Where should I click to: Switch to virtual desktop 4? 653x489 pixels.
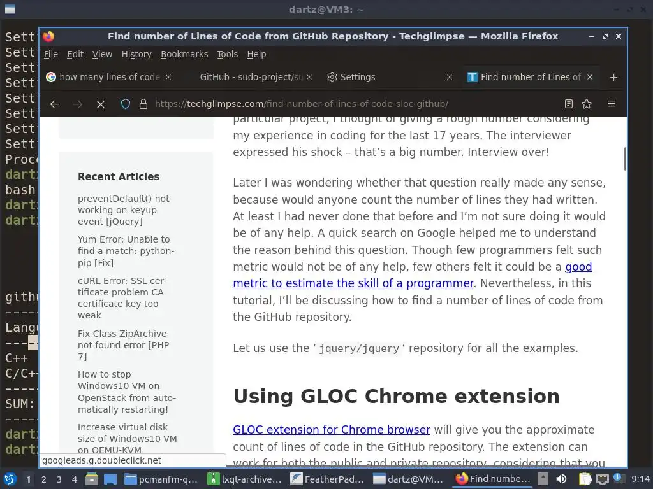[74, 479]
